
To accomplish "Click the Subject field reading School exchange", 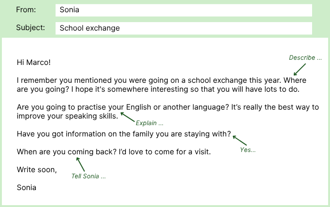I will (183, 28).
